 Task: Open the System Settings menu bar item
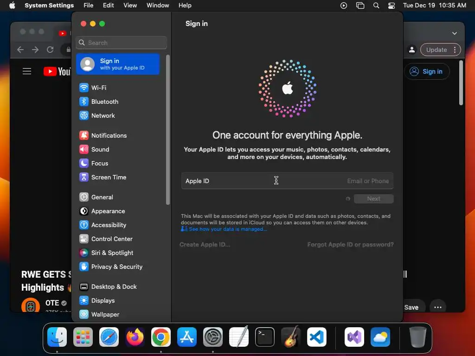coord(49,6)
